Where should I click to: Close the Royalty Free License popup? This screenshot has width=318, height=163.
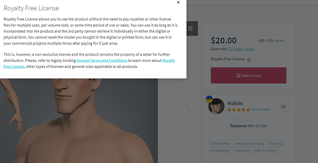tap(178, 2)
